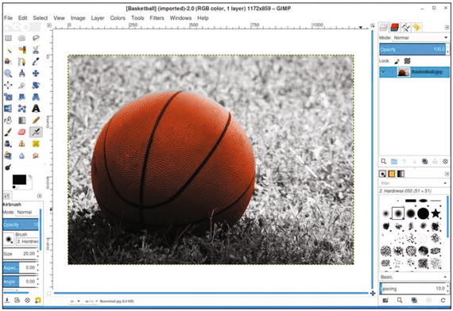
Task: Select the Clone stamp tool
Action: pos(22,144)
